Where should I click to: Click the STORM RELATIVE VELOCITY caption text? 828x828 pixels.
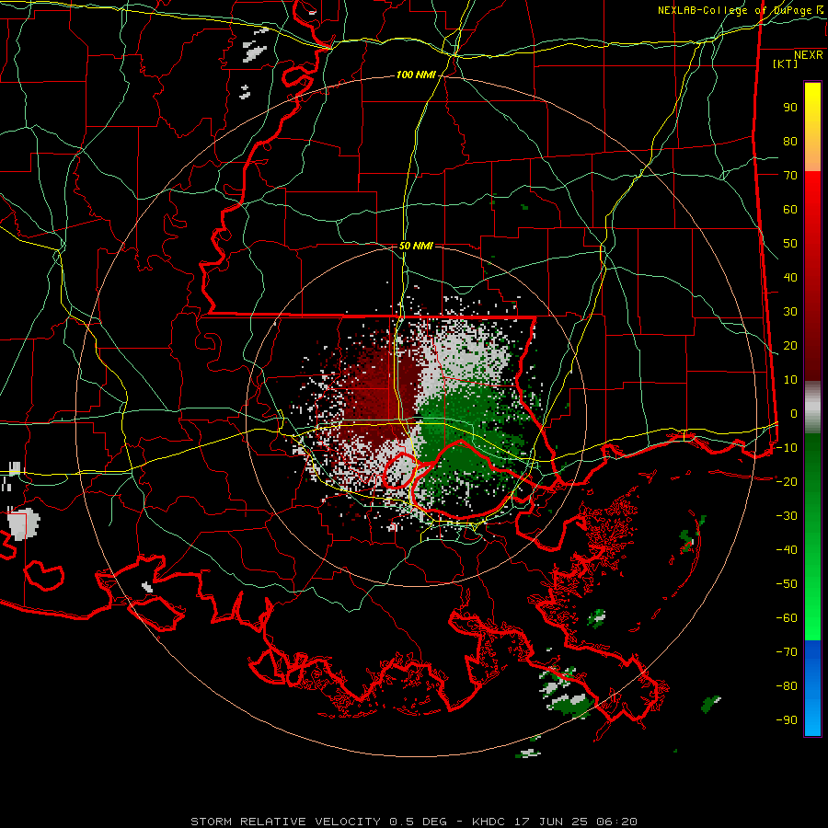click(x=285, y=822)
